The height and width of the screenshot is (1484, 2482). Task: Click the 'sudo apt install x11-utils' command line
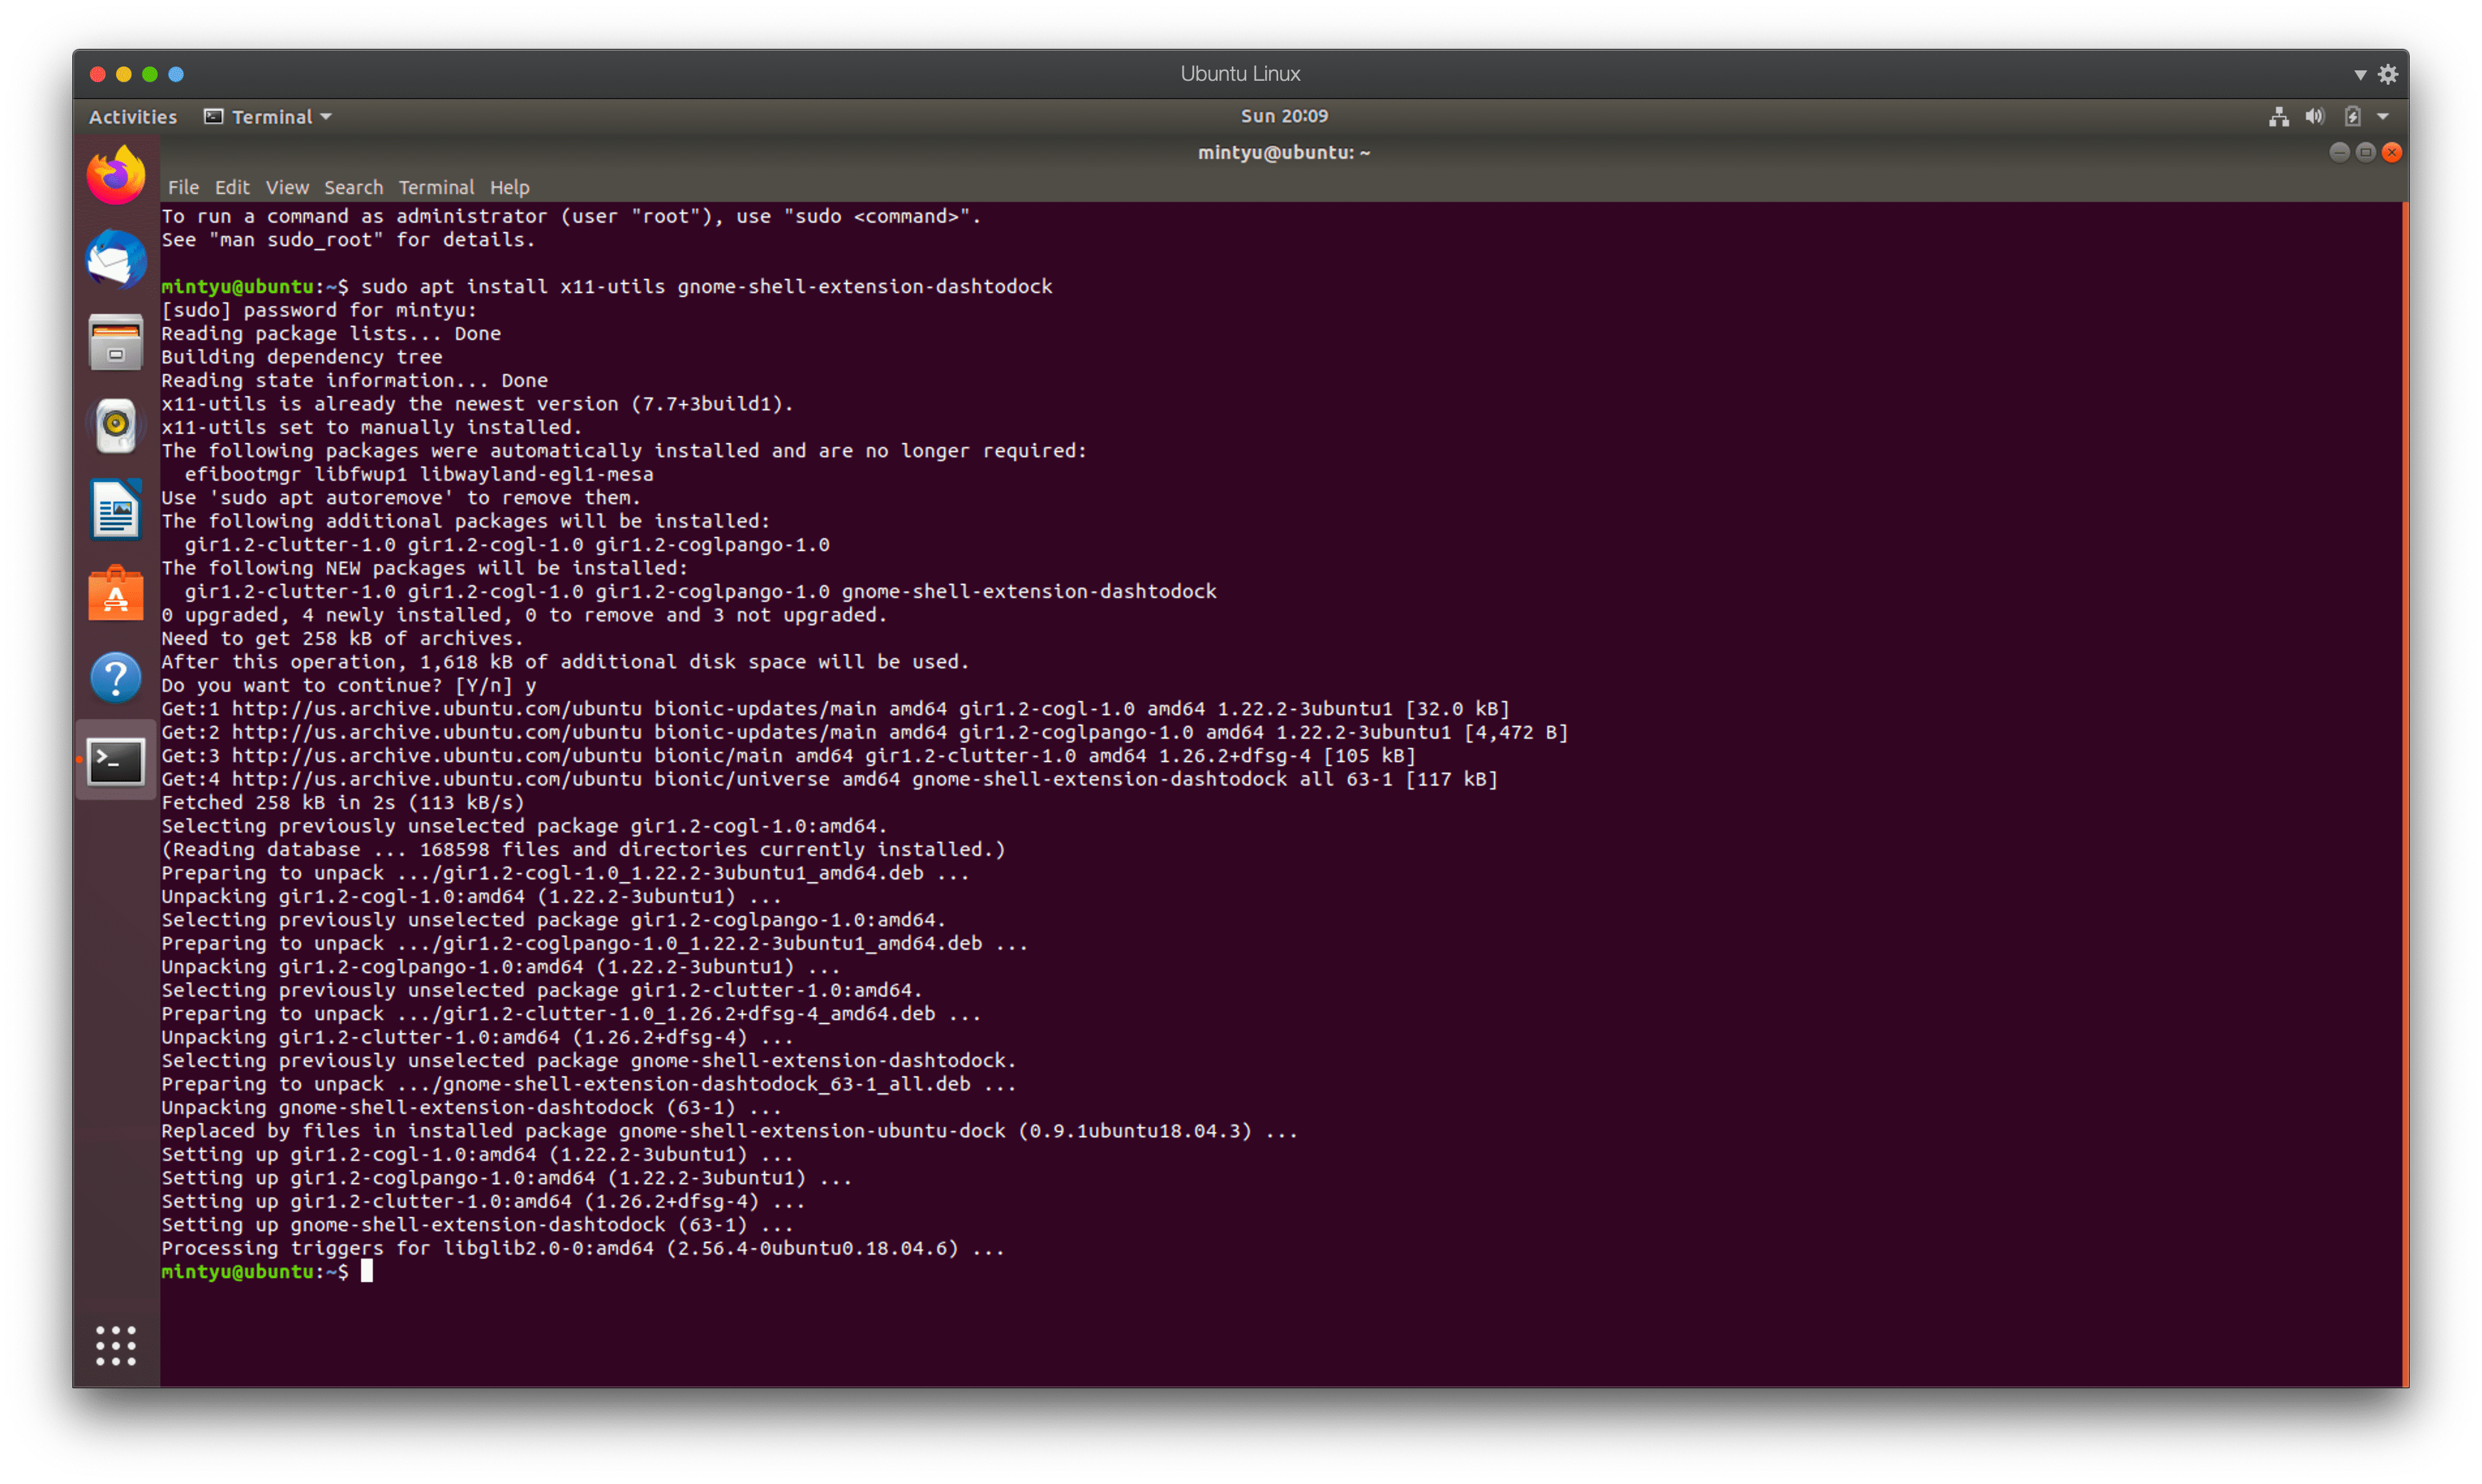pyautogui.click(x=607, y=286)
